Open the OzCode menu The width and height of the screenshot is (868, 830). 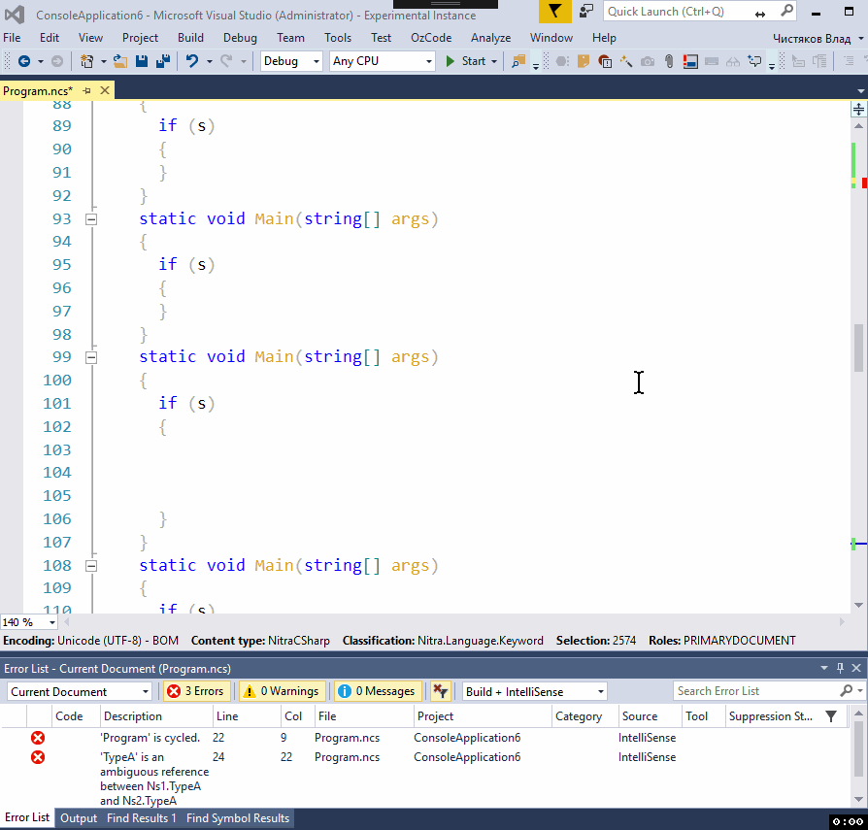pyautogui.click(x=431, y=38)
